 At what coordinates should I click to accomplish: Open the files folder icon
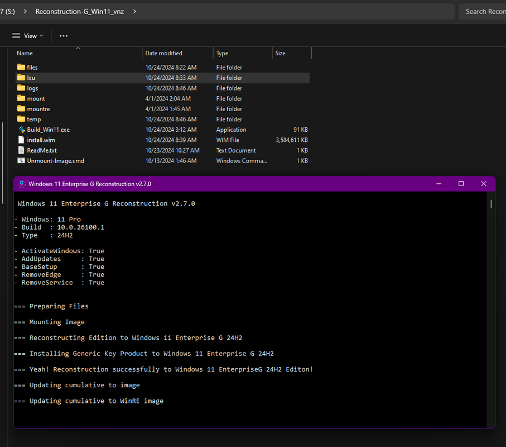21,67
